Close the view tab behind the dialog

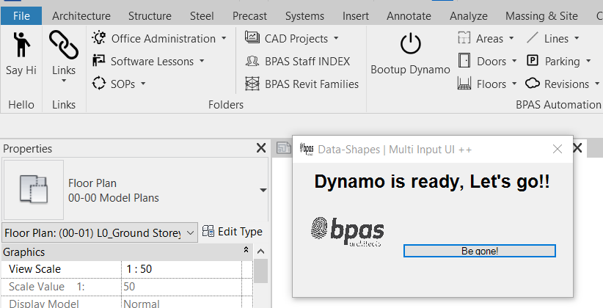[x=577, y=148]
